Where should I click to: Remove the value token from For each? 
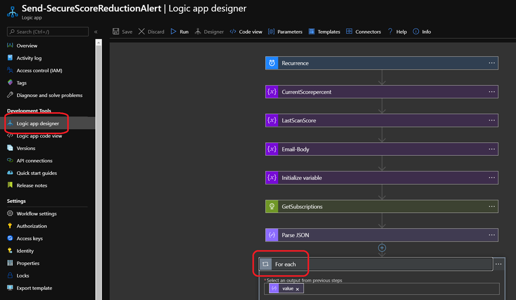click(297, 289)
